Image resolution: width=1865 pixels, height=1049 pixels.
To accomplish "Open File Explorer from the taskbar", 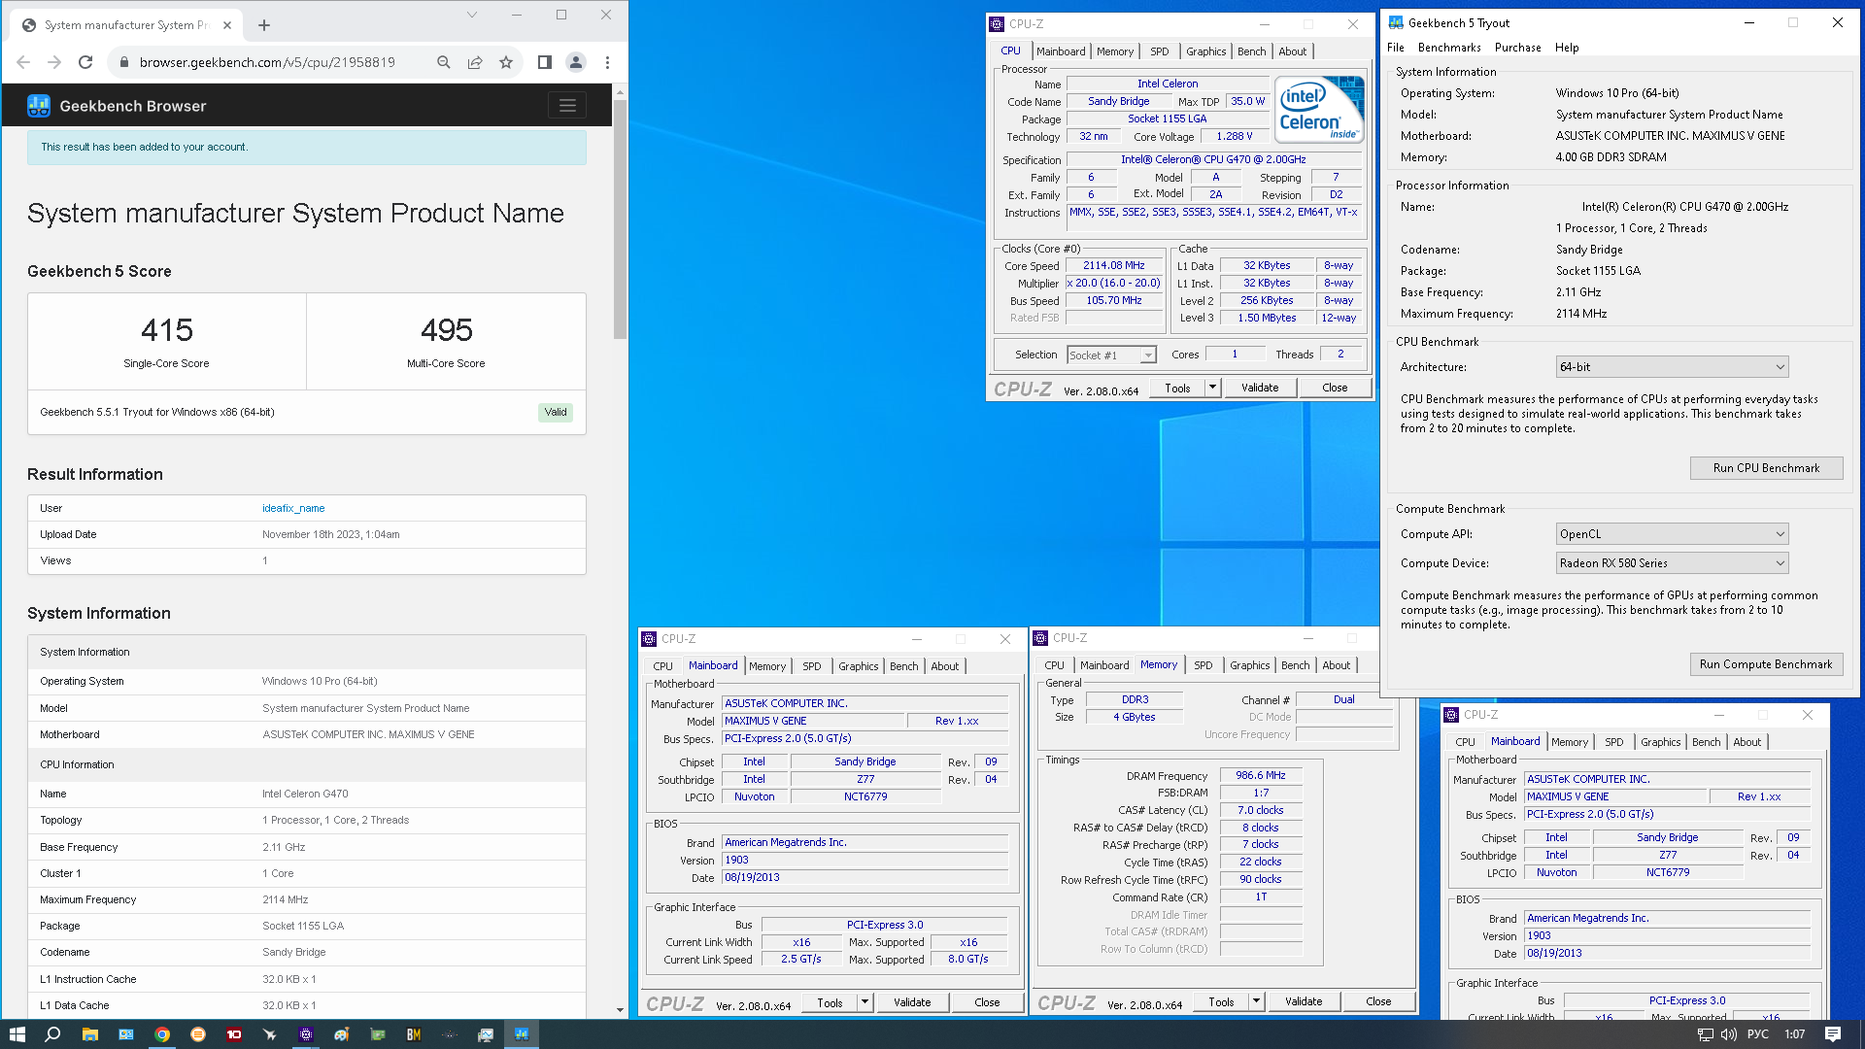I will (x=89, y=1034).
